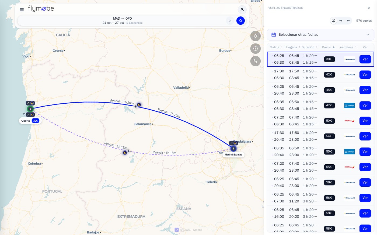Screen dimensions: 377x235
Task: Click the calendar icon beside Seleccionar otras fechas
Action: (274, 35)
